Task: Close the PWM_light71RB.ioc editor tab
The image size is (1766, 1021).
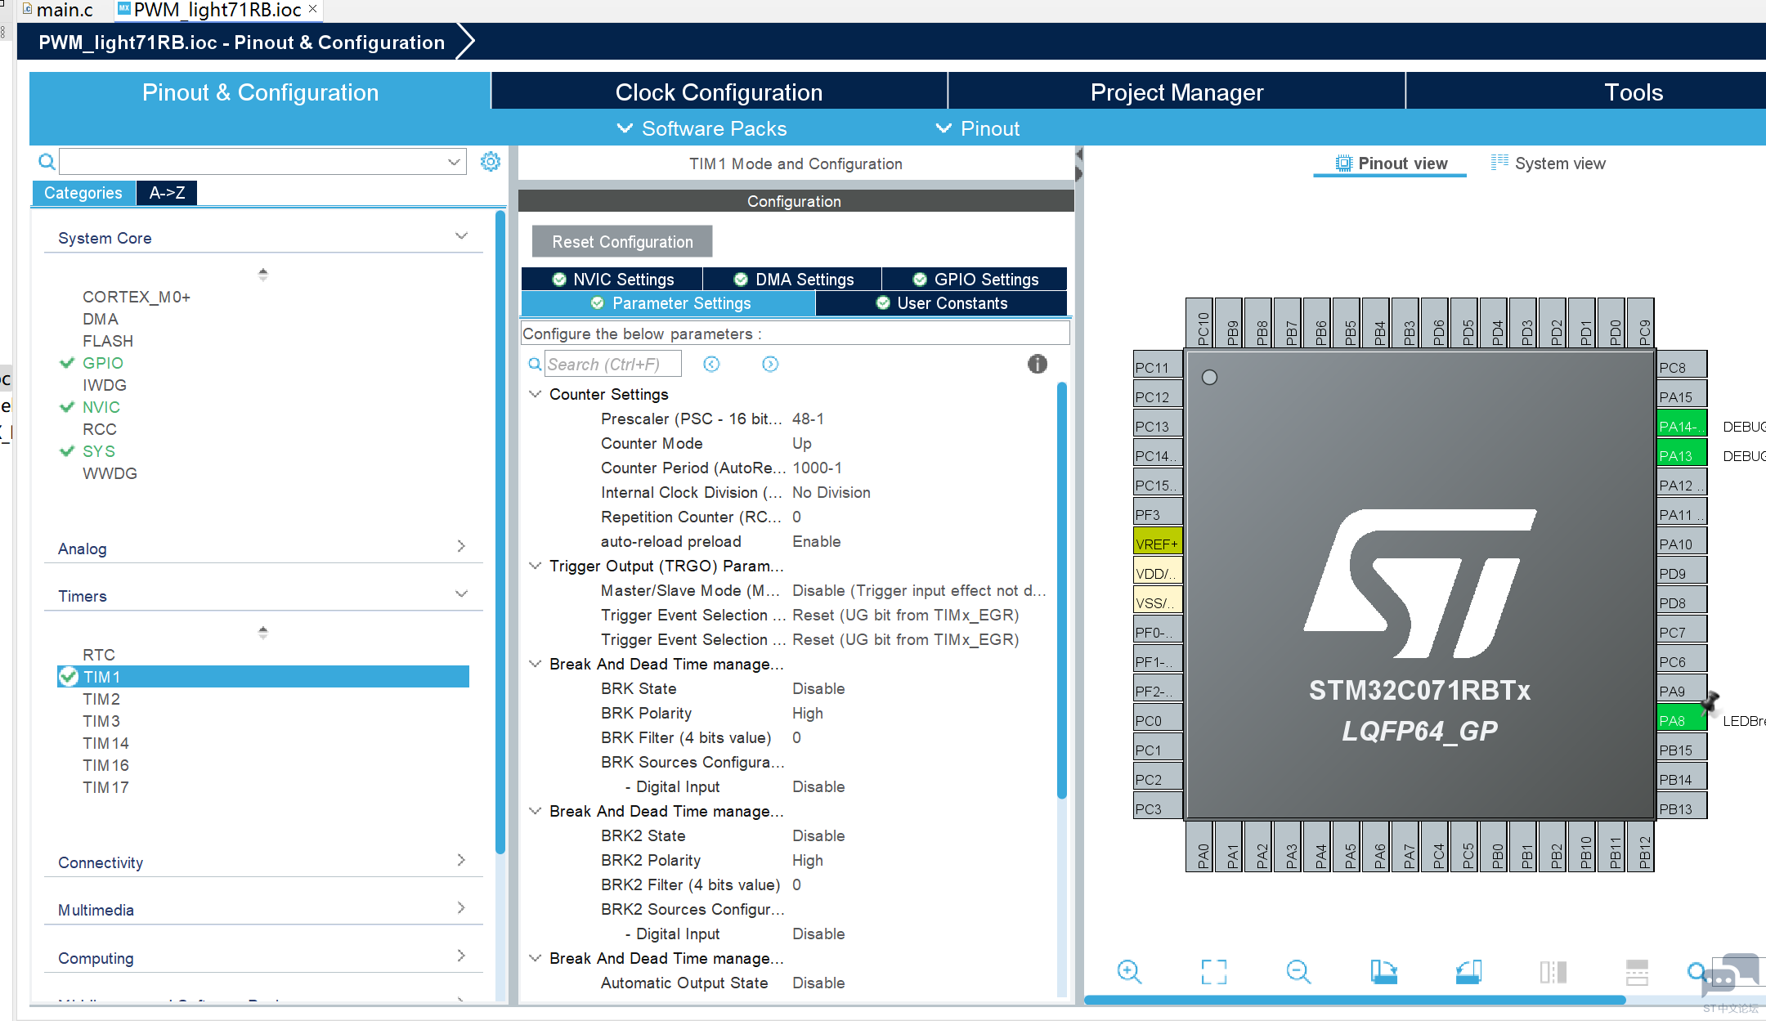Action: (x=312, y=9)
